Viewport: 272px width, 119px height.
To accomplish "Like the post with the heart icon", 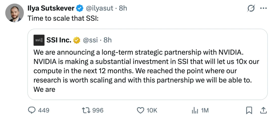I will tap(141, 110).
